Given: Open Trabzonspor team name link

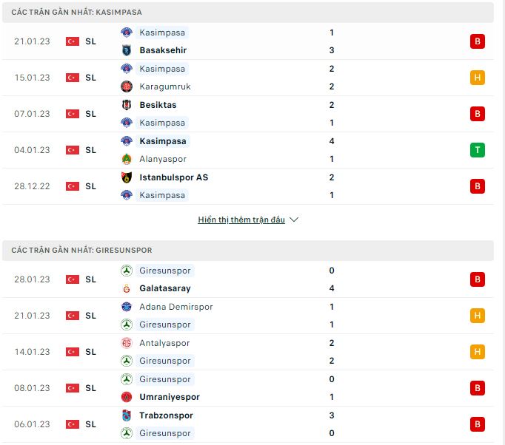Looking at the screenshot, I should coord(166,415).
